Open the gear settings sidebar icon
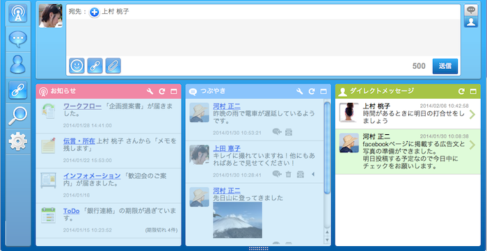 tap(18, 141)
